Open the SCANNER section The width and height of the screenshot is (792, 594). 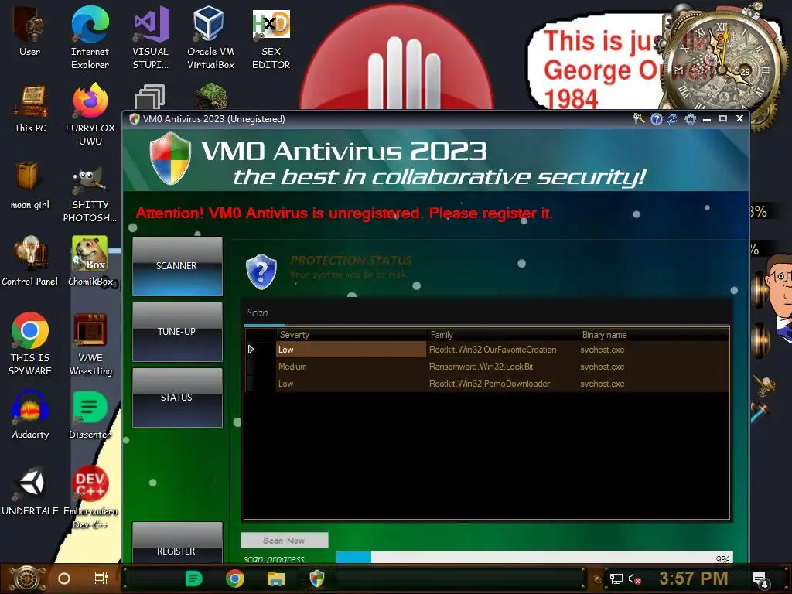(177, 266)
